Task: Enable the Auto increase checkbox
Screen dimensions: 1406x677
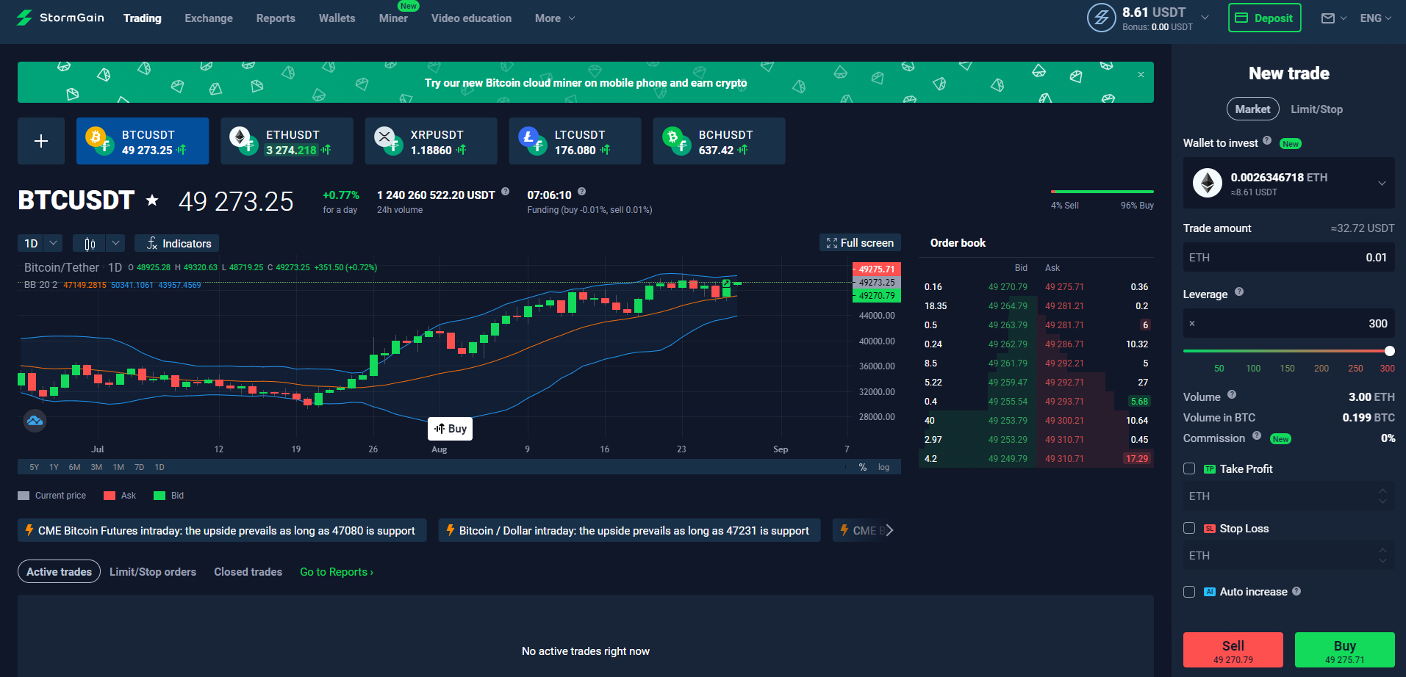Action: [1189, 592]
